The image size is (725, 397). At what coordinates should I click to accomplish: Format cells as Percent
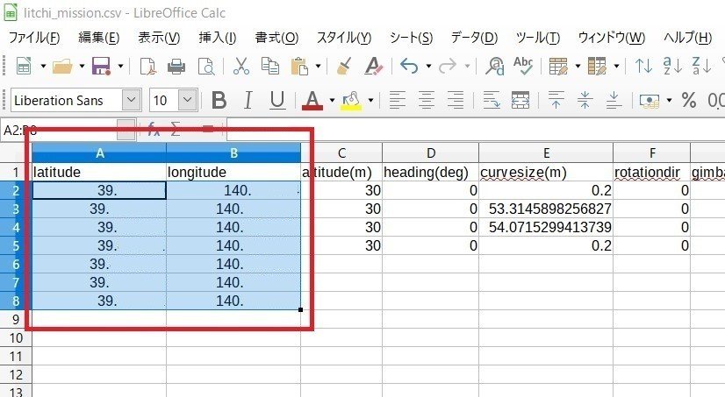[x=689, y=100]
